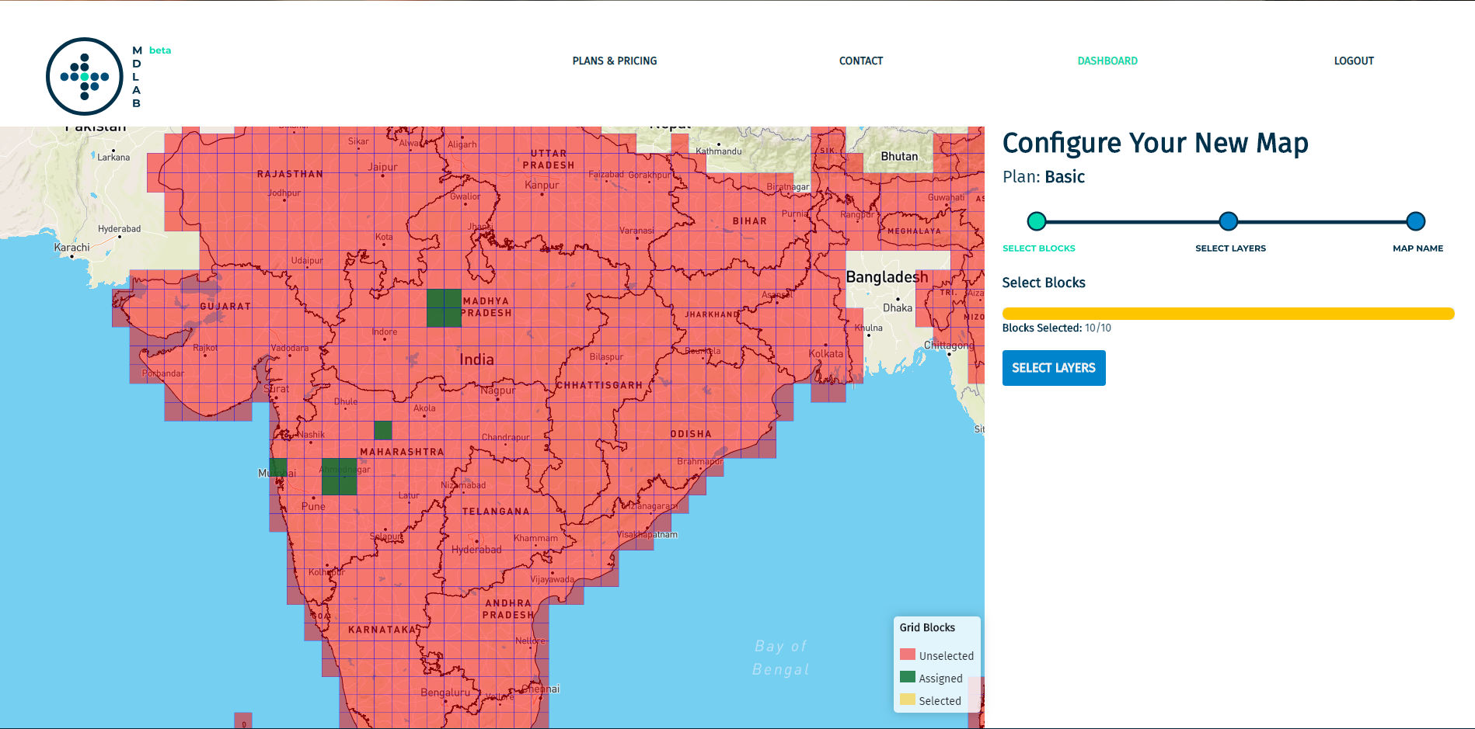This screenshot has width=1475, height=729.
Task: Click the TELANGANA state label
Action: 496,512
